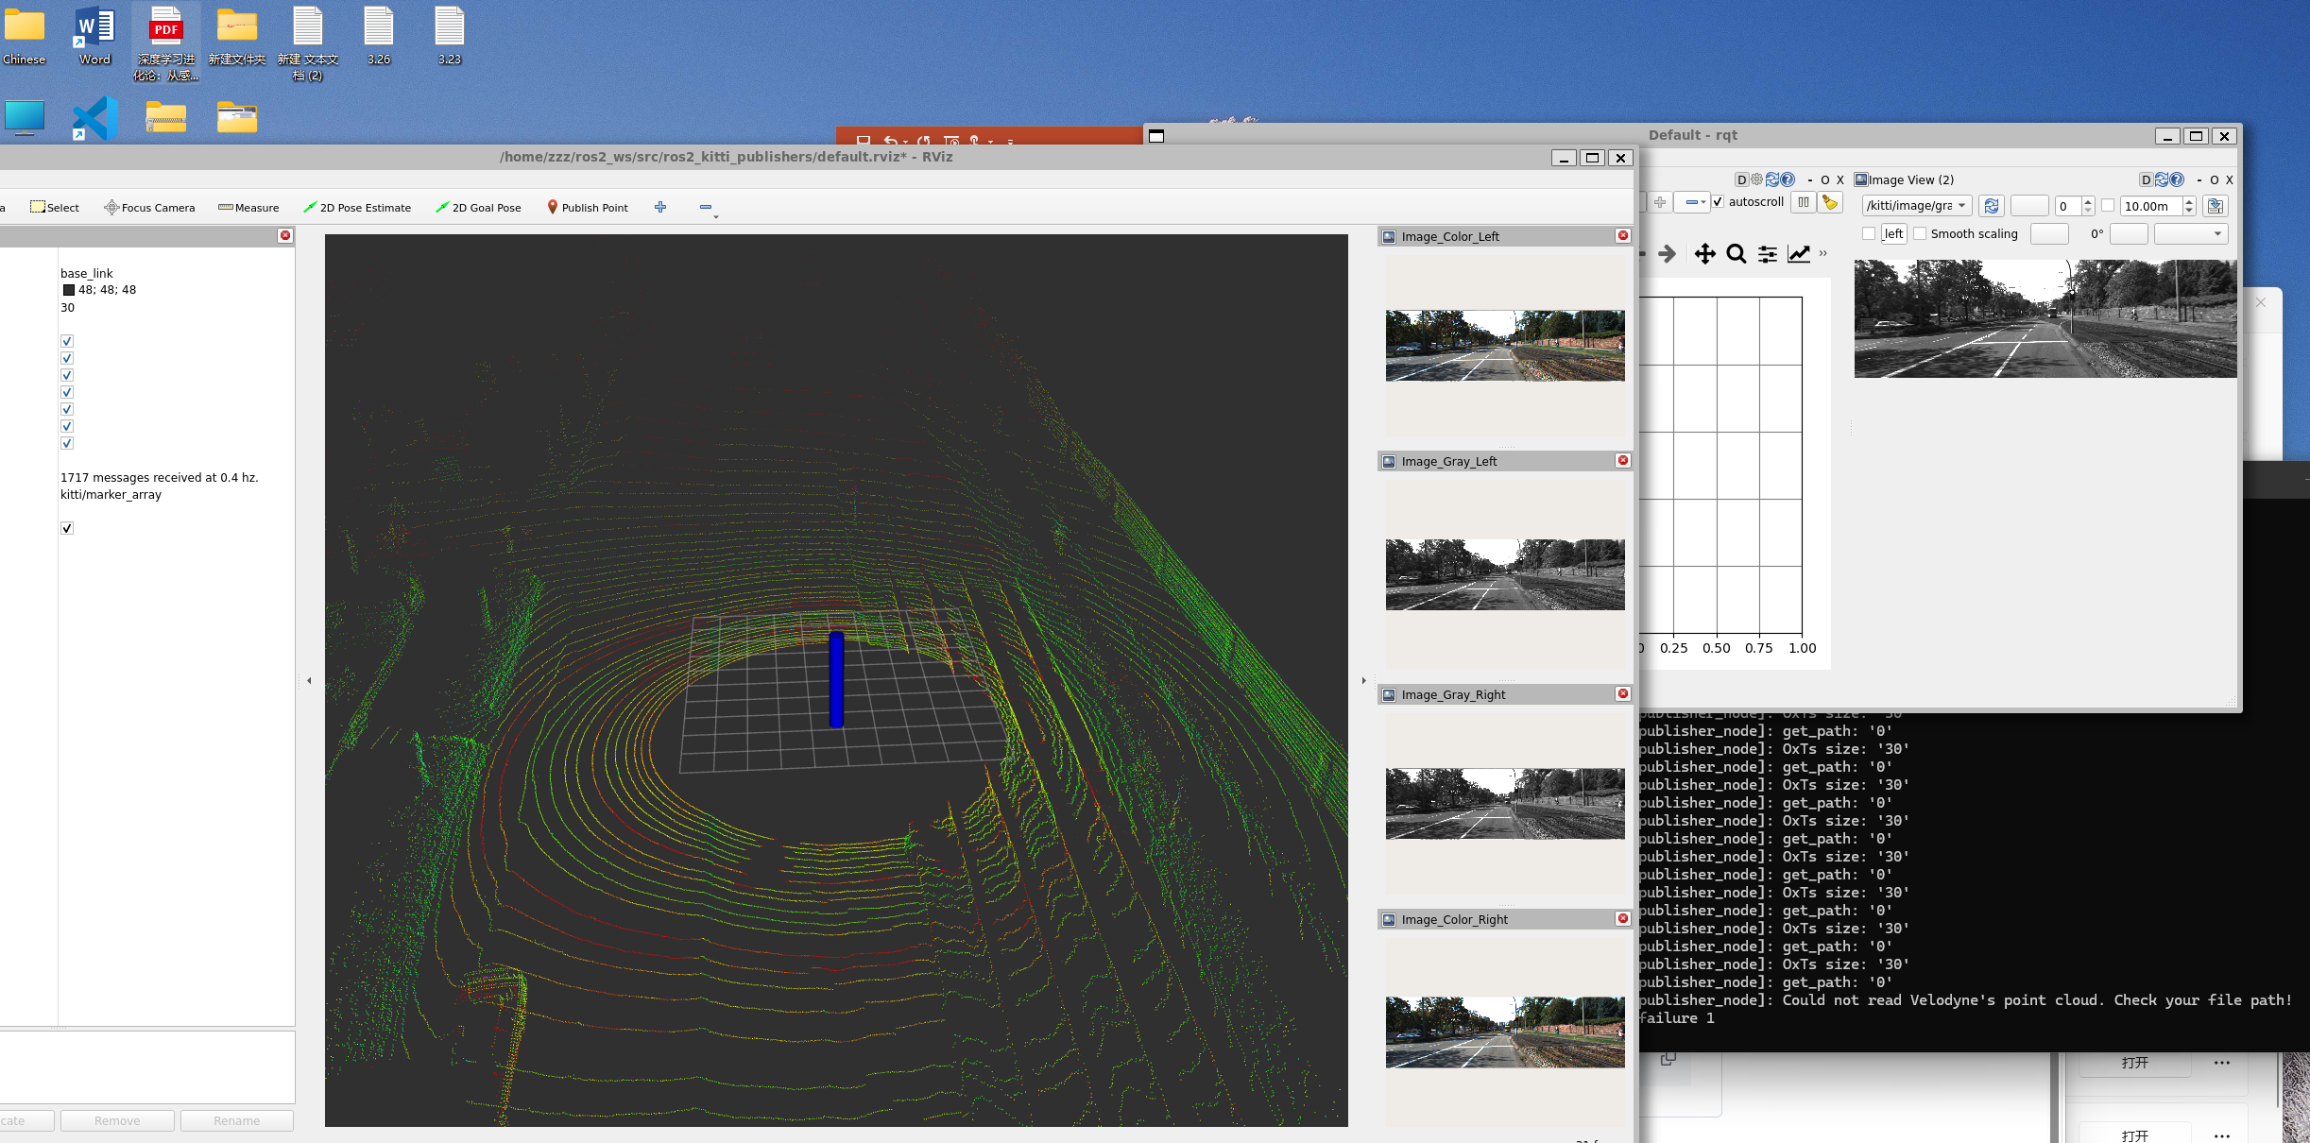
Task: Click the kitti/marker_array topic value
Action: [111, 494]
